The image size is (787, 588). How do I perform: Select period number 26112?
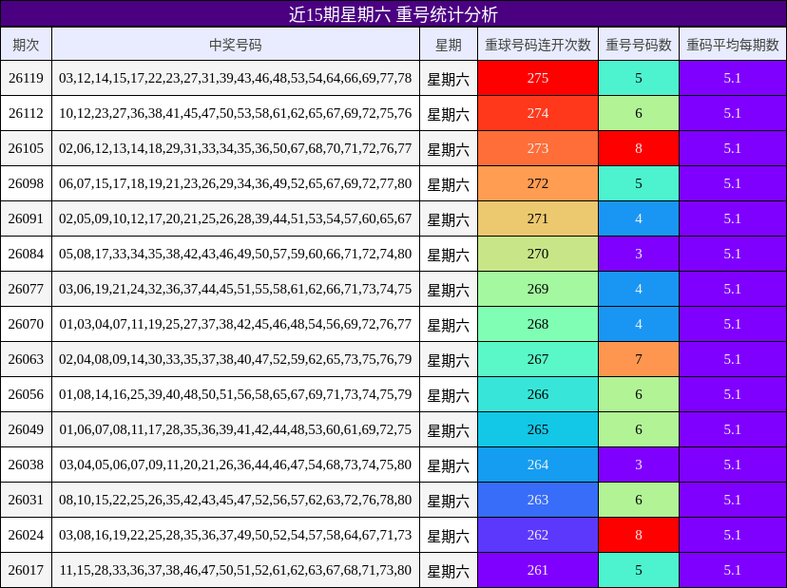click(x=26, y=113)
